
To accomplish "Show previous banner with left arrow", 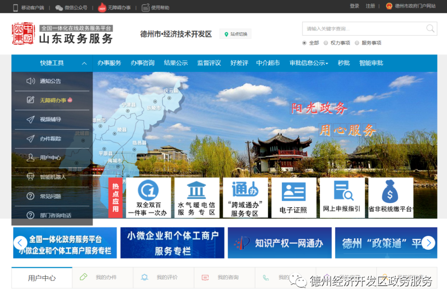I will click(20, 243).
